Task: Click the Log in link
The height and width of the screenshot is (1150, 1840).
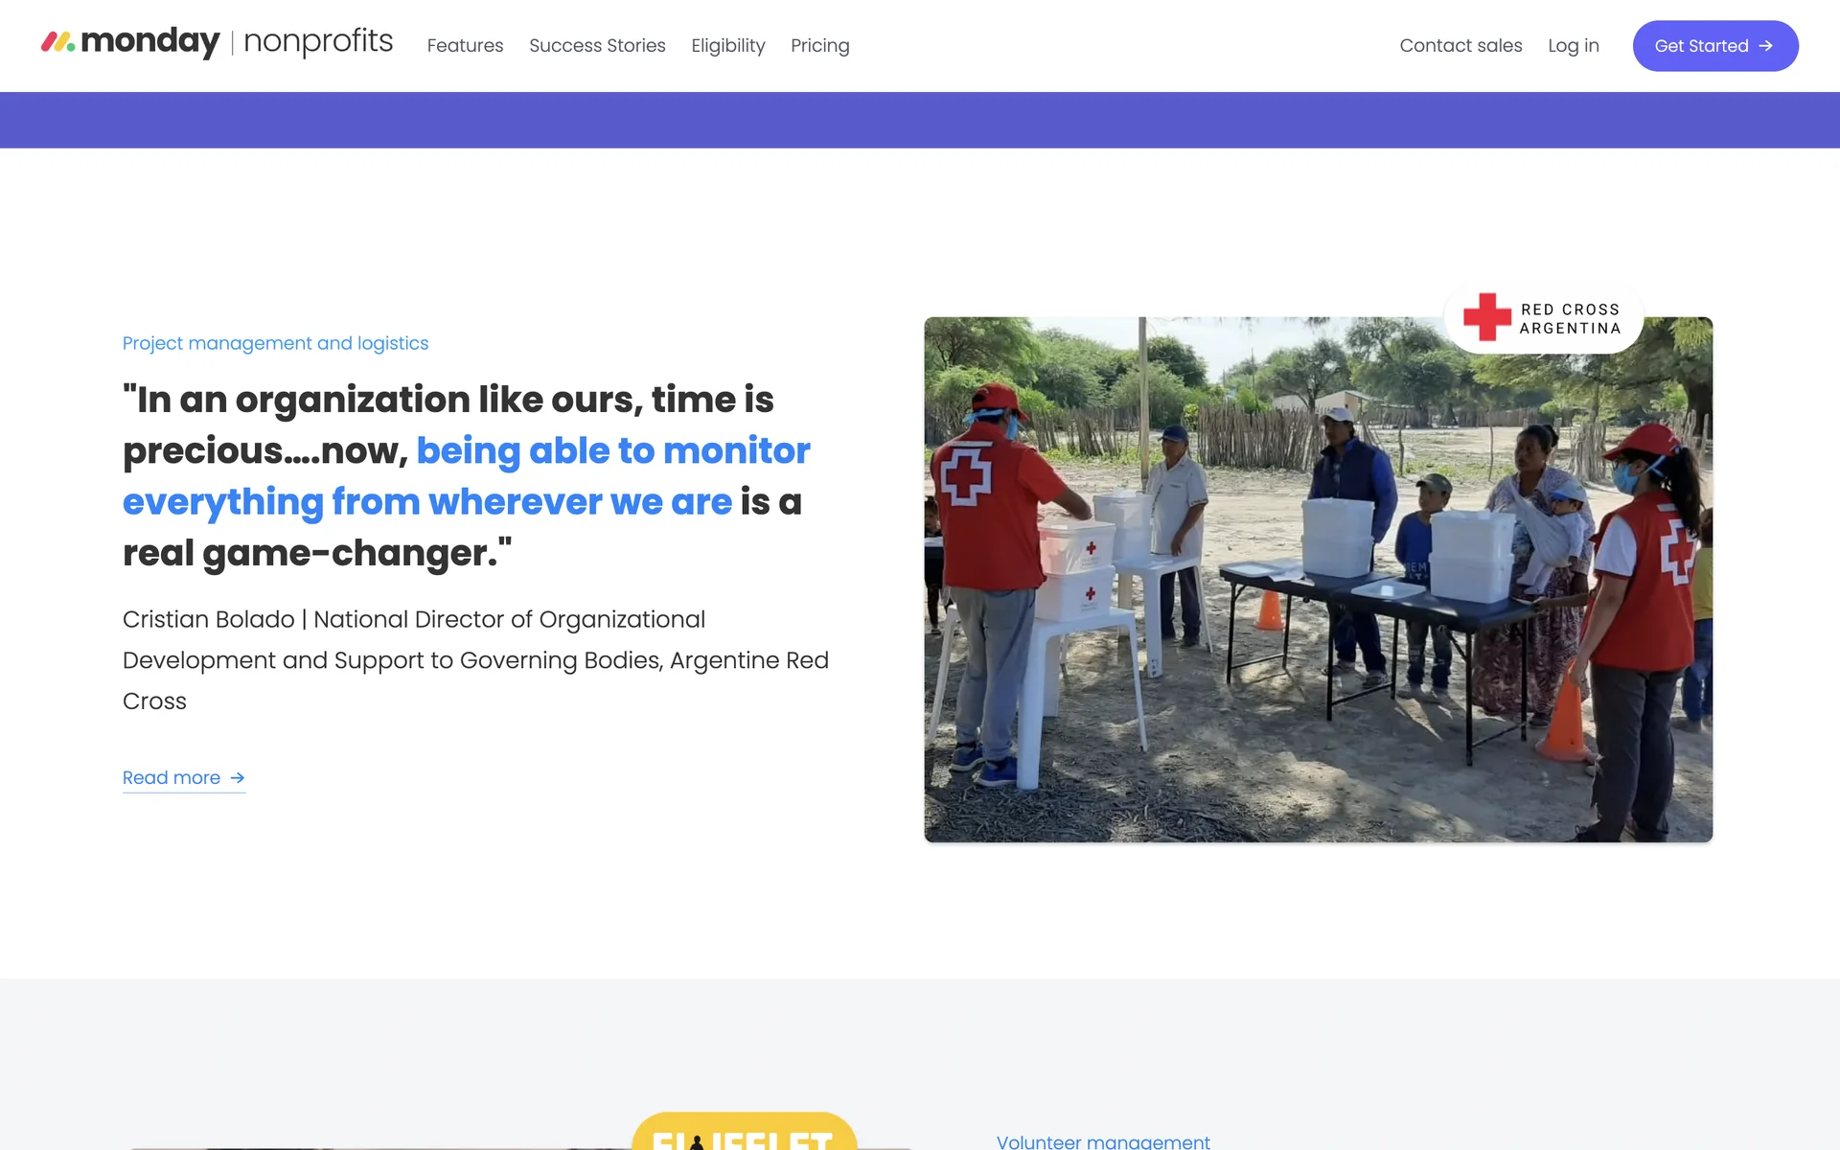Action: click(1573, 46)
